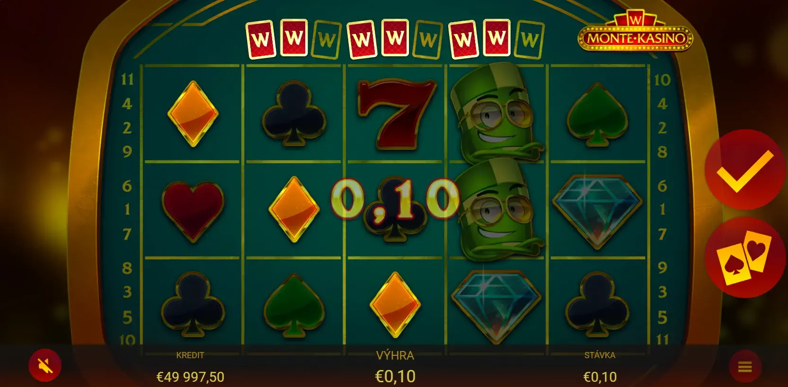This screenshot has height=387, width=788.
Task: Collect the win with the checkmark button
Action: (744, 170)
